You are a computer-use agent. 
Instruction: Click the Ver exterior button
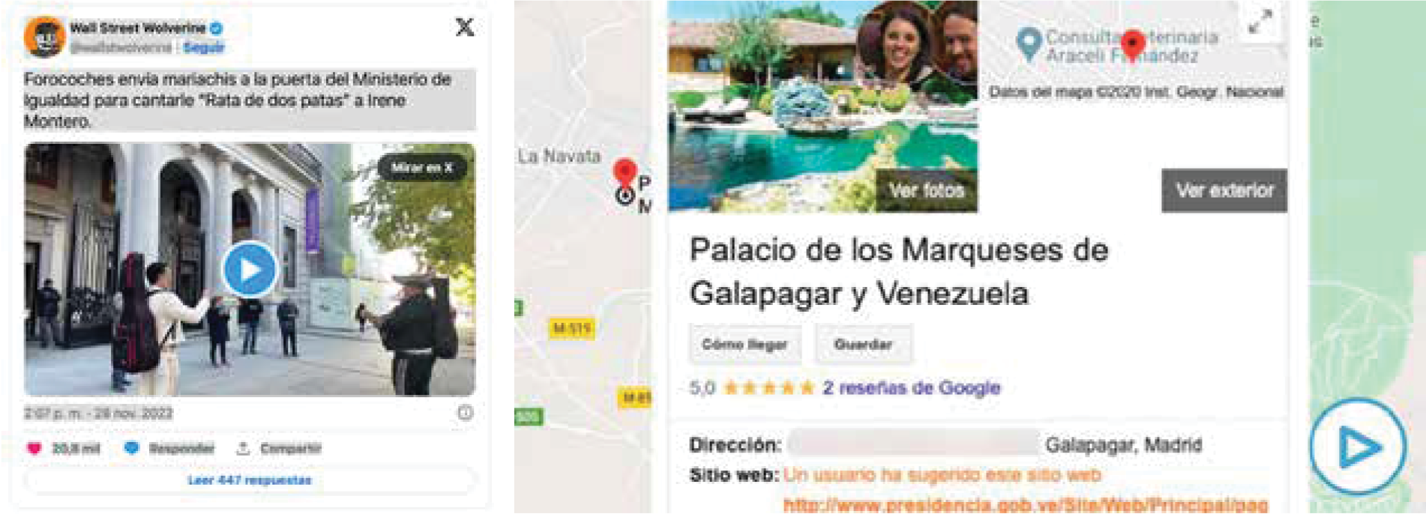(x=1224, y=190)
